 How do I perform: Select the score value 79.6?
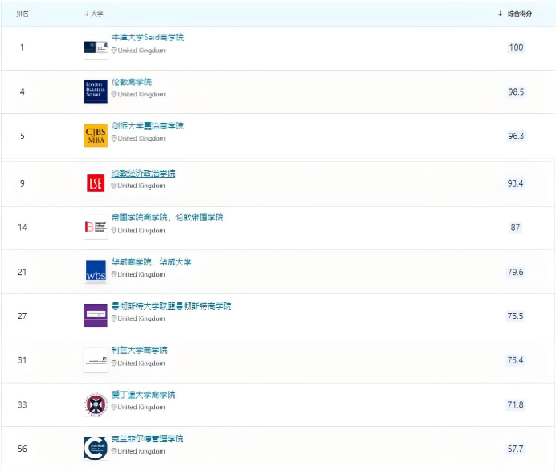515,272
